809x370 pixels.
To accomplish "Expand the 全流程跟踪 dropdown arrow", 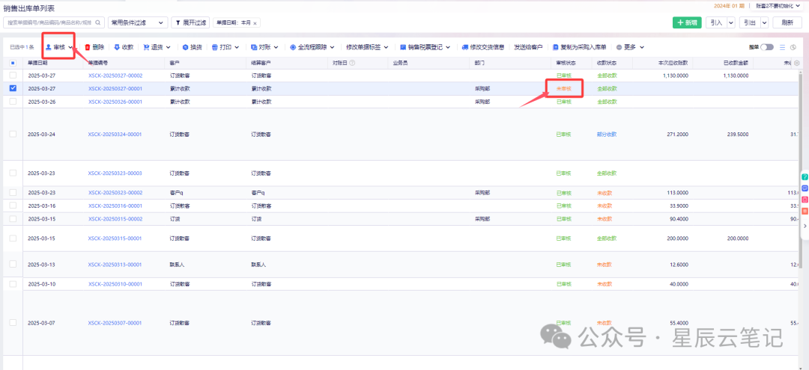I will click(x=333, y=47).
